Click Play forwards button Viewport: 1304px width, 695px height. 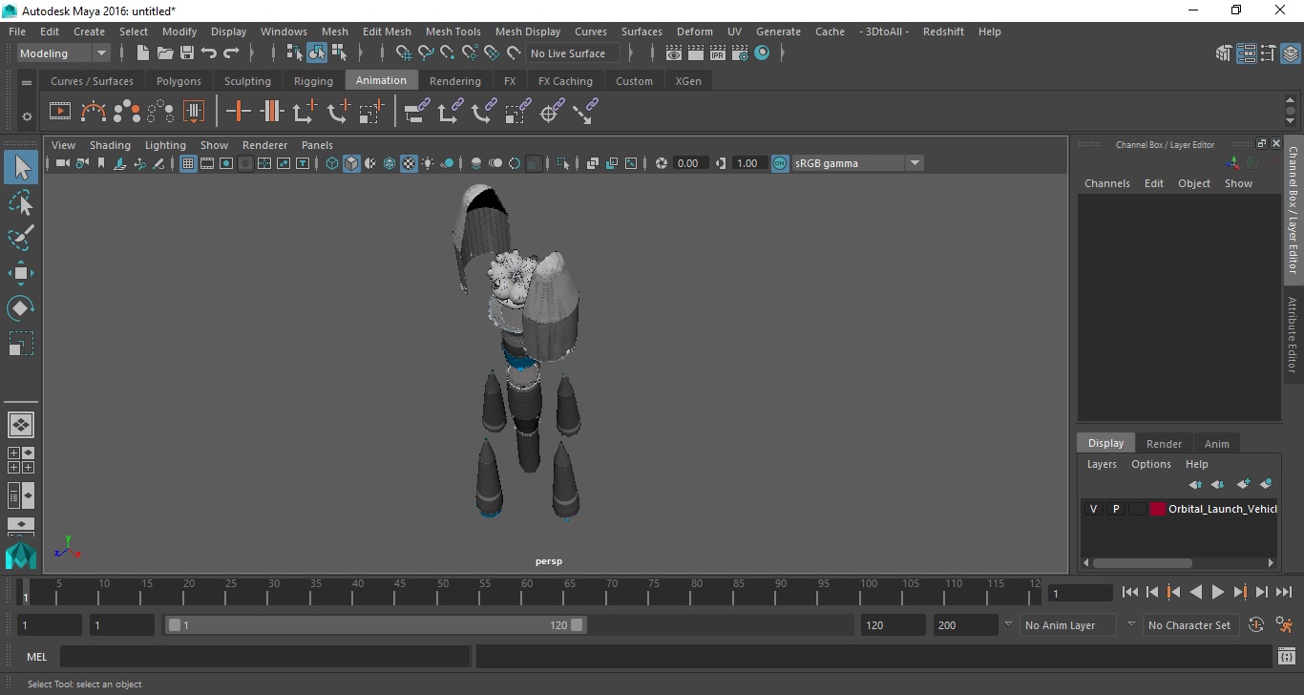tap(1218, 592)
